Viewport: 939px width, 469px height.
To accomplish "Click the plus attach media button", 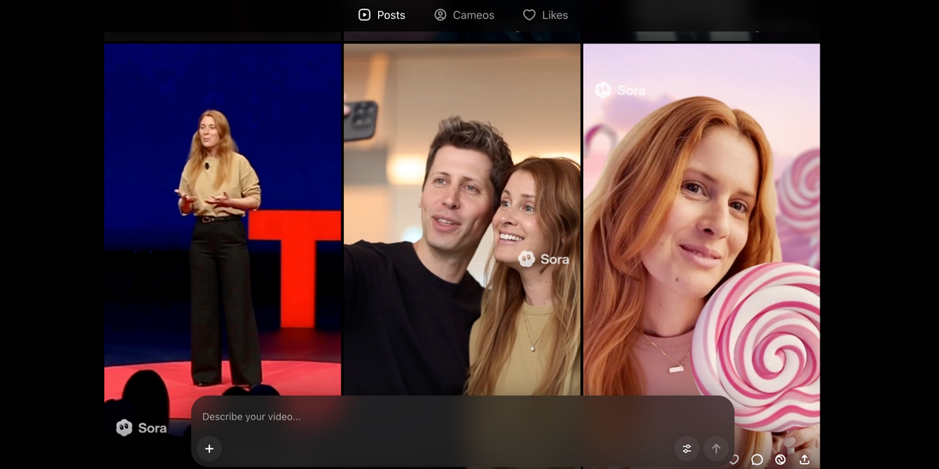I will pos(209,449).
